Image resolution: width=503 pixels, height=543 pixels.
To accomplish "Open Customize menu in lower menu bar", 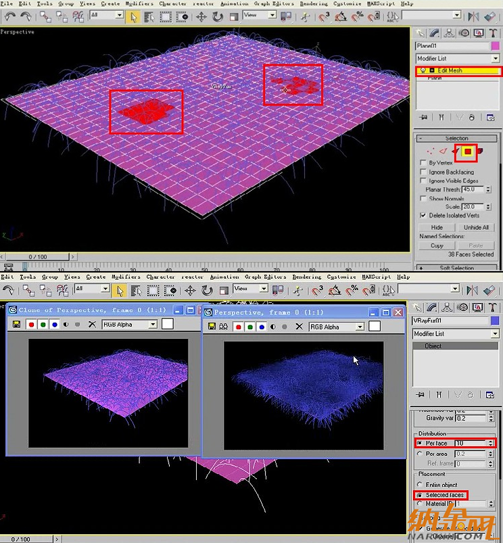I will click(341, 277).
